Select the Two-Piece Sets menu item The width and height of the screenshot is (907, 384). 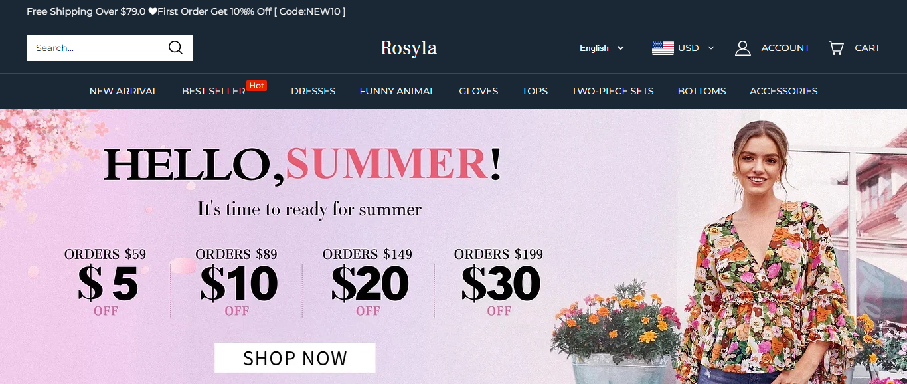click(612, 91)
